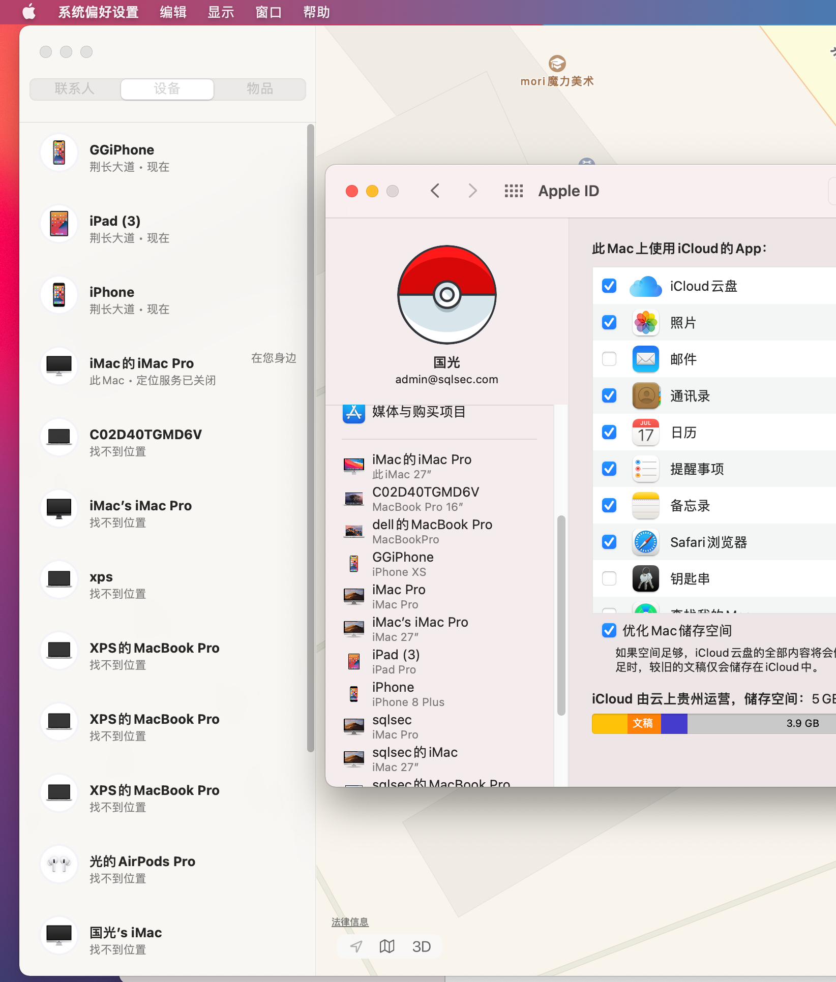Click the Pokeball profile avatar

coord(447,295)
